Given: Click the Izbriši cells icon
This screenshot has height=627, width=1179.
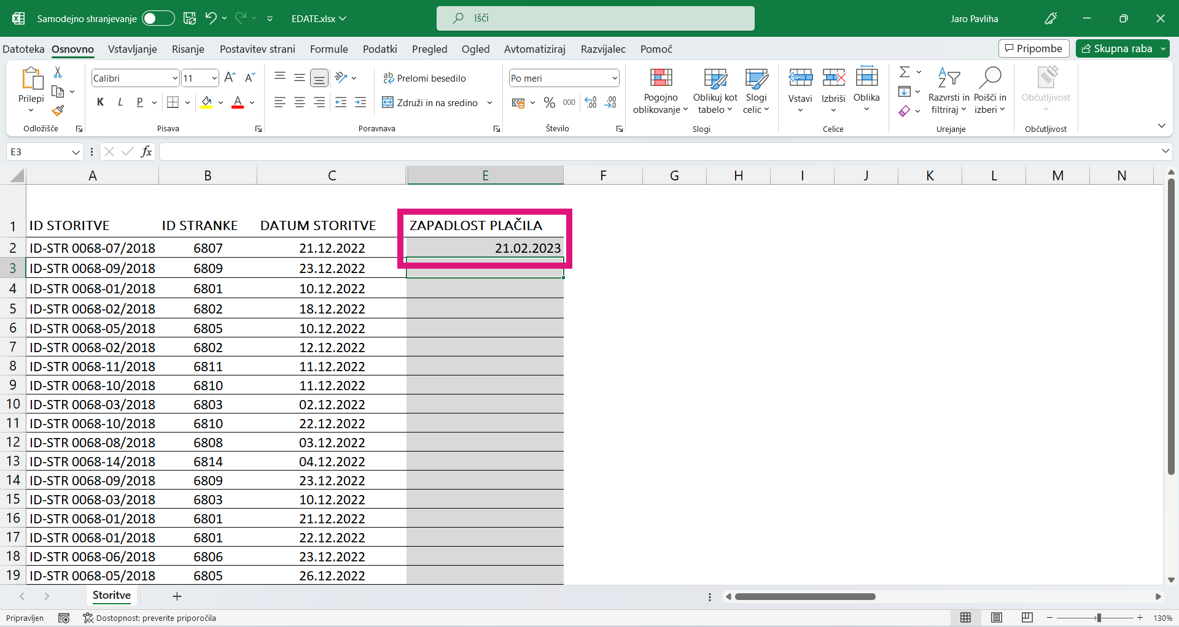Looking at the screenshot, I should coord(833,78).
